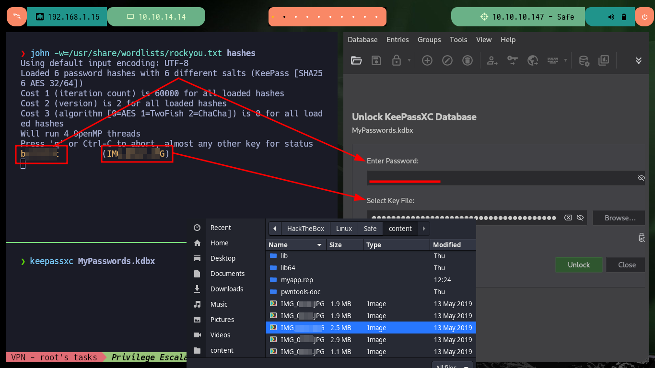Click the Modified column header
Screen dimensions: 655x368
click(x=453, y=245)
